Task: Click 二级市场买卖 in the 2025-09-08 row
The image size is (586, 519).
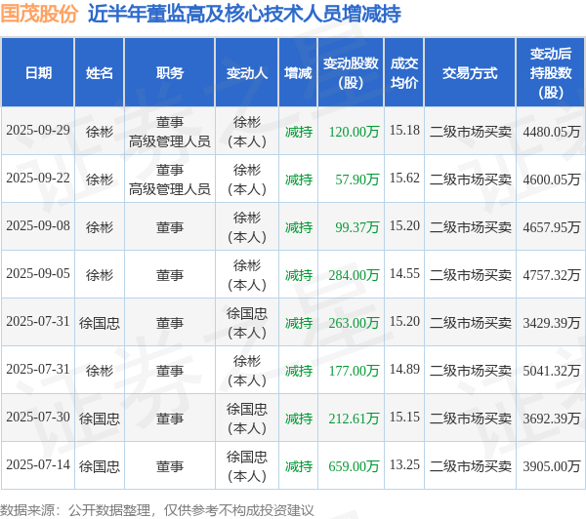Action: (x=471, y=227)
